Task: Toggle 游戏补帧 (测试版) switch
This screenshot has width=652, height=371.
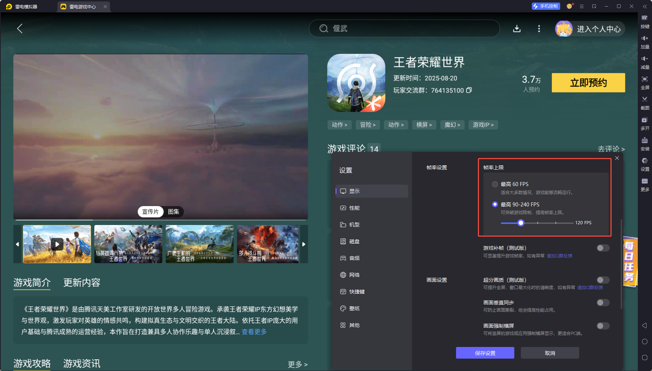Action: [603, 248]
